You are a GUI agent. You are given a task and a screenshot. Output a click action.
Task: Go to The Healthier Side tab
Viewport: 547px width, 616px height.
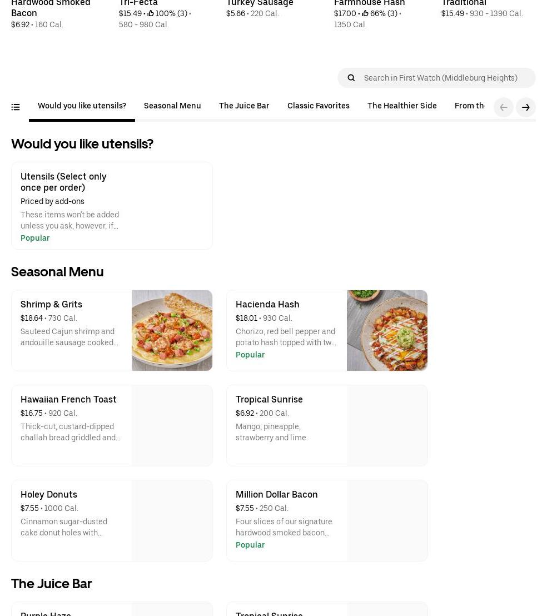click(402, 106)
